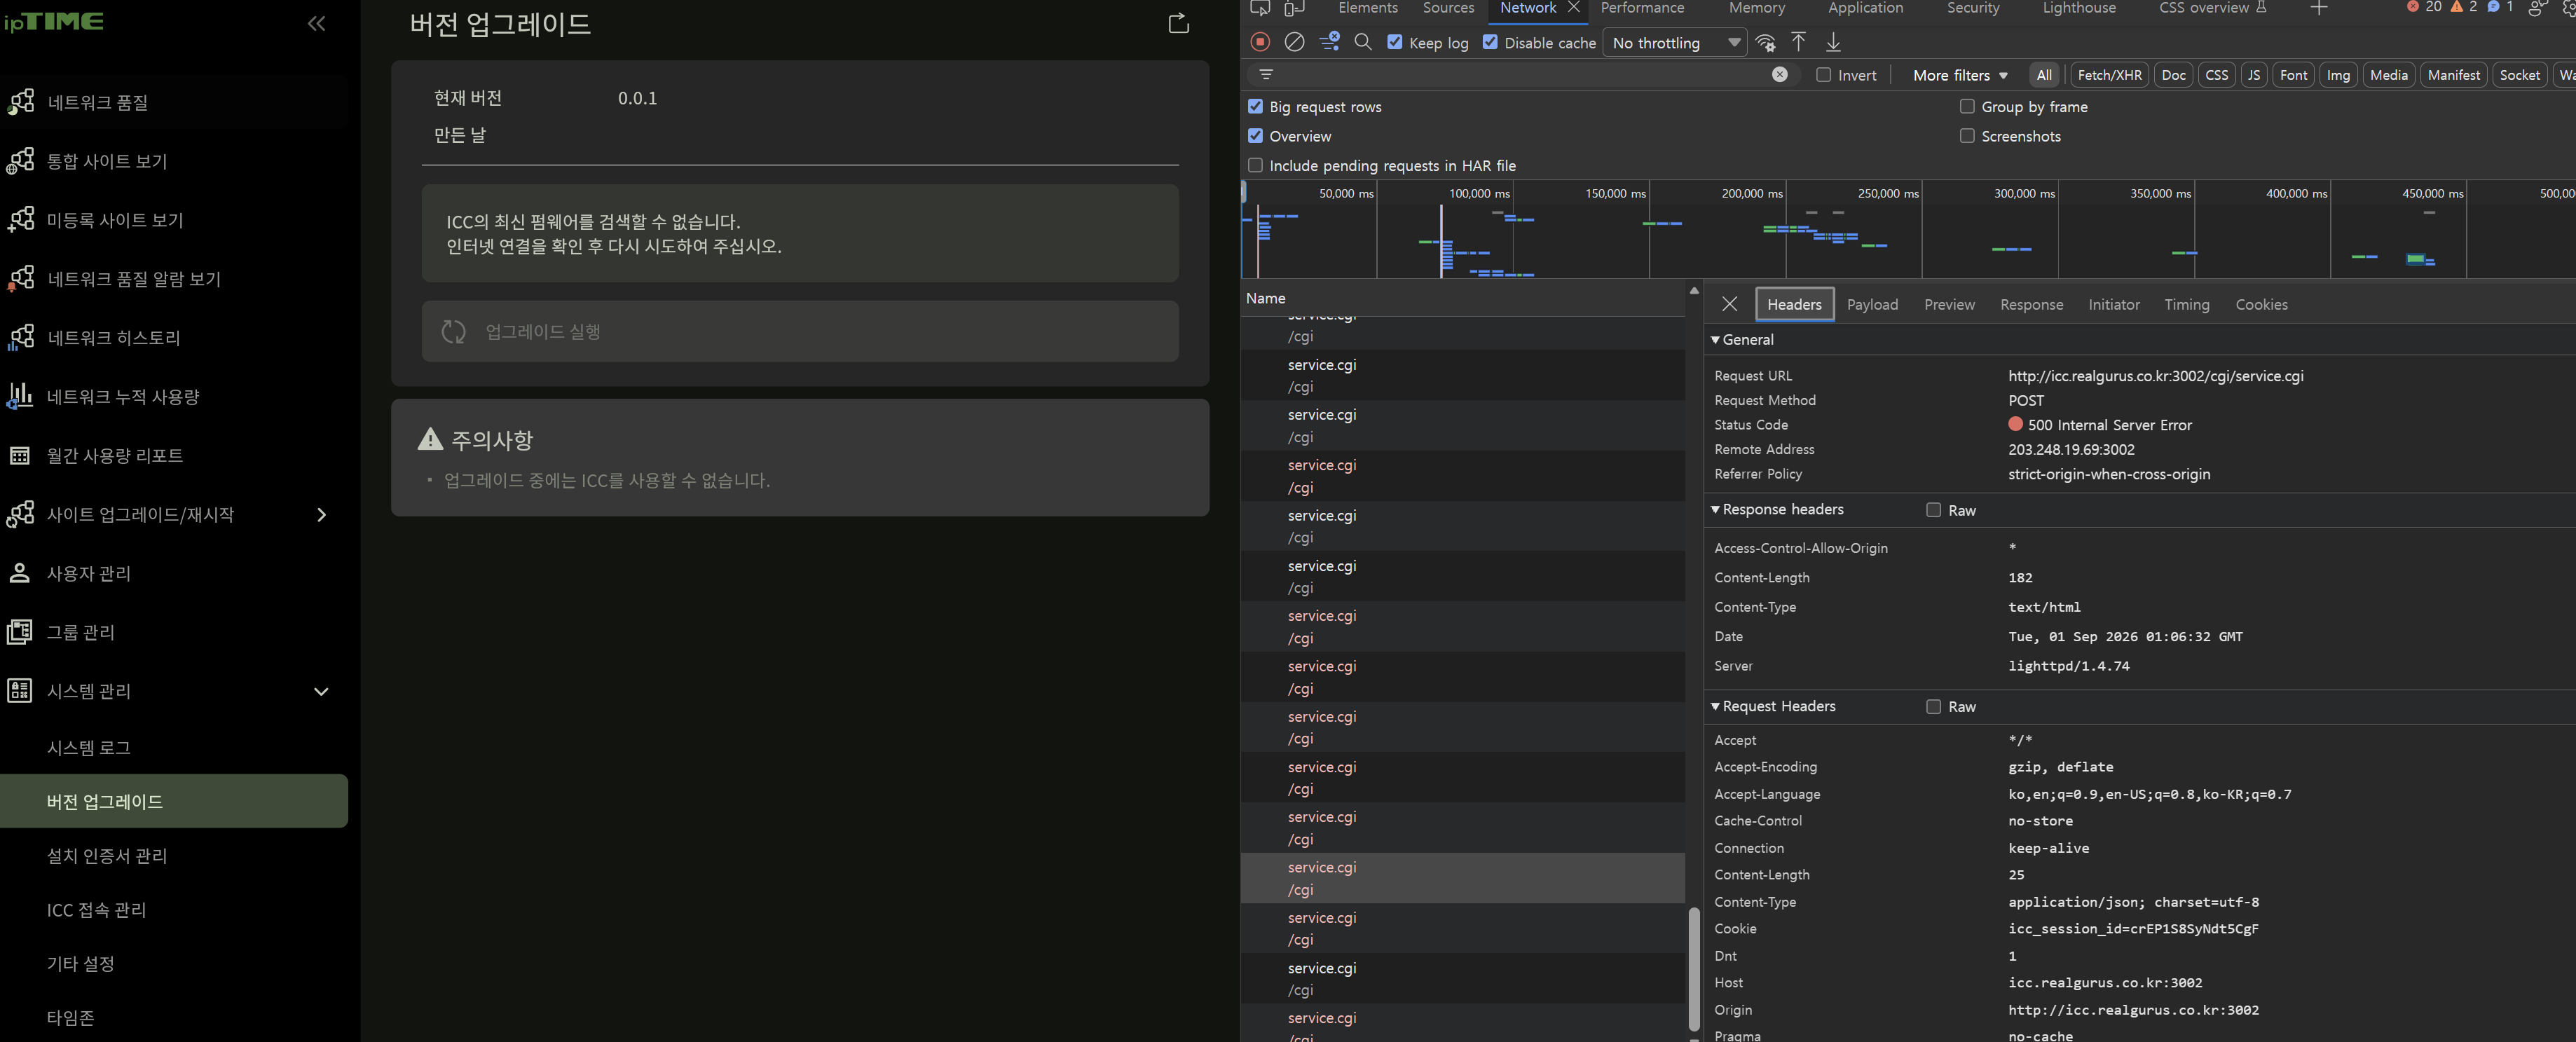Uncheck the Keep log checkbox
The height and width of the screenshot is (1042, 2576).
click(x=1395, y=42)
